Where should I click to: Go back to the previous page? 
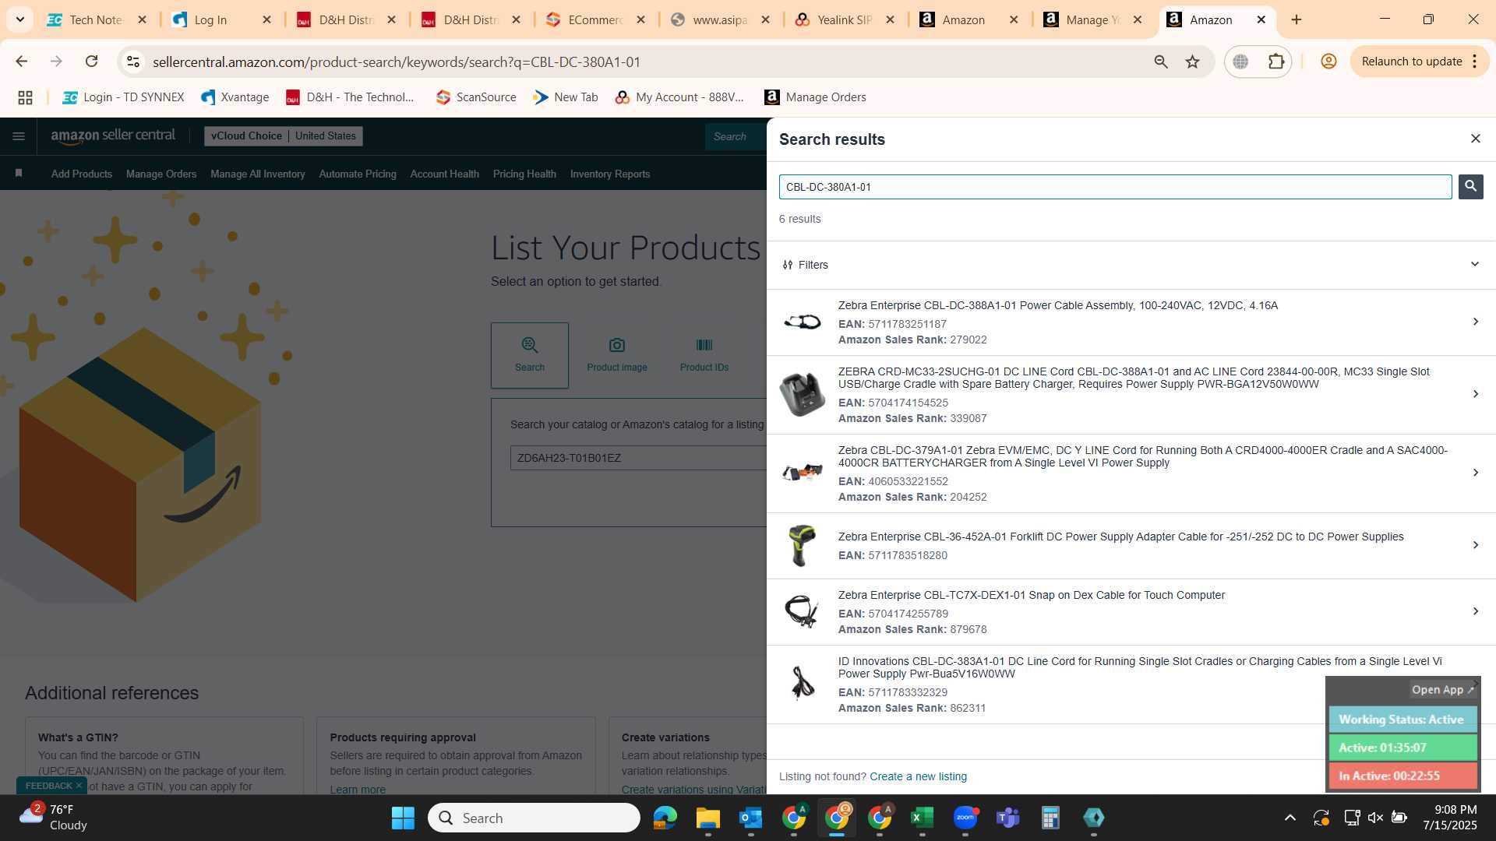pyautogui.click(x=21, y=62)
